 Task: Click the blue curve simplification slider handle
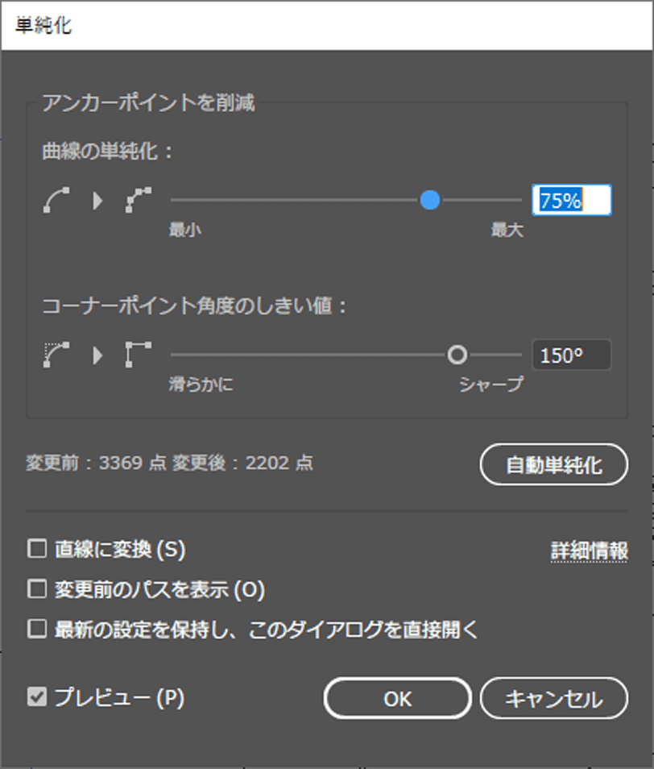[x=430, y=200]
